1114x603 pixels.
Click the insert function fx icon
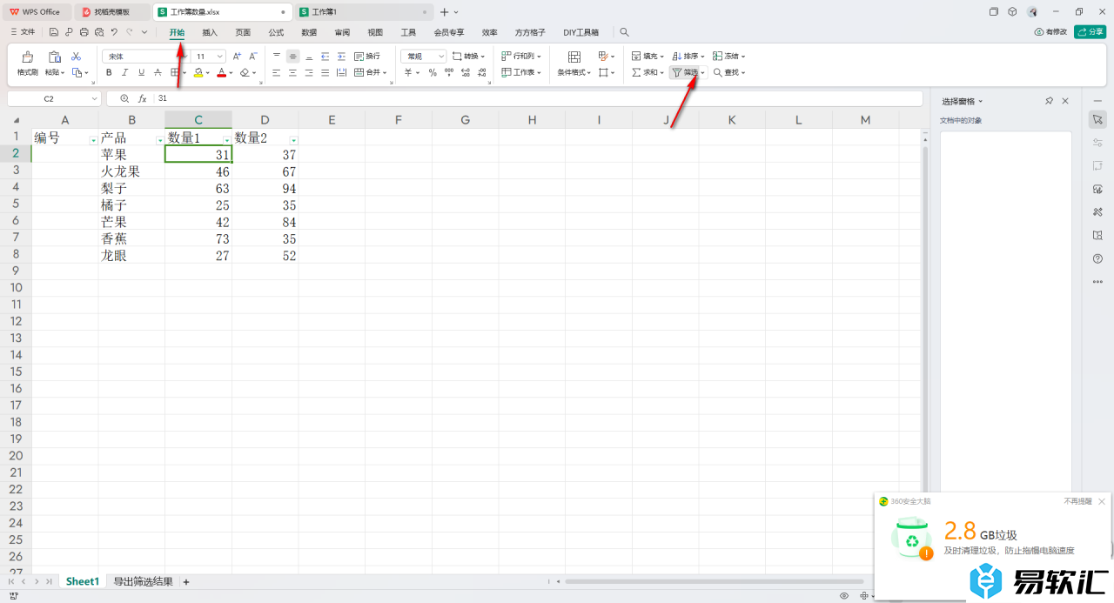point(143,98)
